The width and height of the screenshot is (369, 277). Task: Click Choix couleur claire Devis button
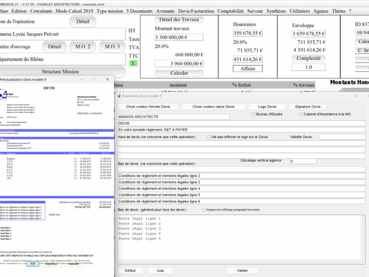click(213, 107)
